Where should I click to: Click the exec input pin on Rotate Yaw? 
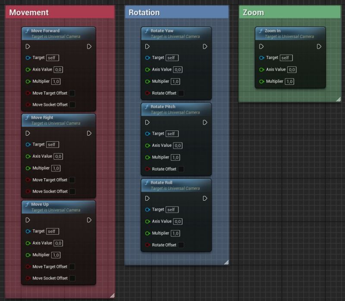147,47
